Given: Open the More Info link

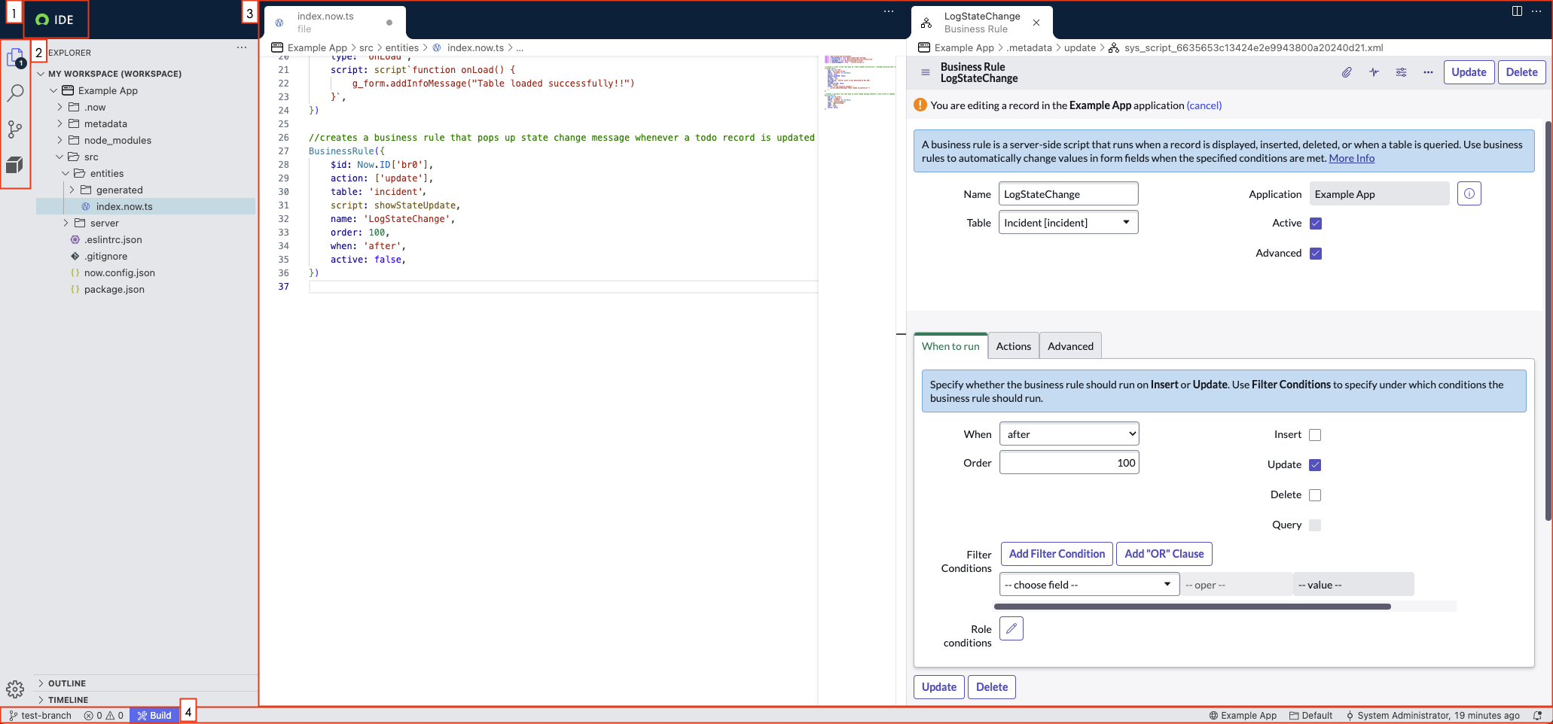Looking at the screenshot, I should coord(1351,158).
